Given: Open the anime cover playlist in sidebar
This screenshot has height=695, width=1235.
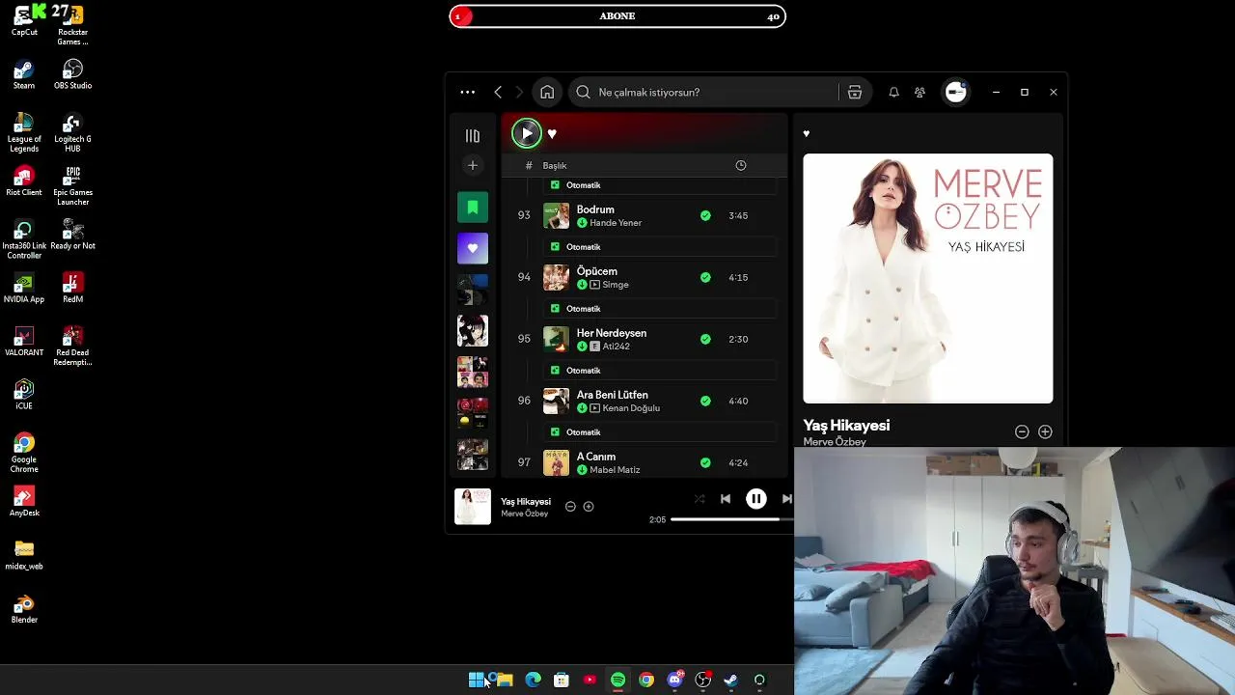Looking at the screenshot, I should (x=473, y=330).
